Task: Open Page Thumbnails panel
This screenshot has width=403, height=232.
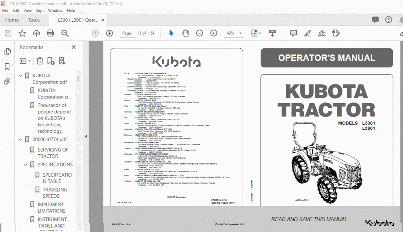Action: coord(7,51)
